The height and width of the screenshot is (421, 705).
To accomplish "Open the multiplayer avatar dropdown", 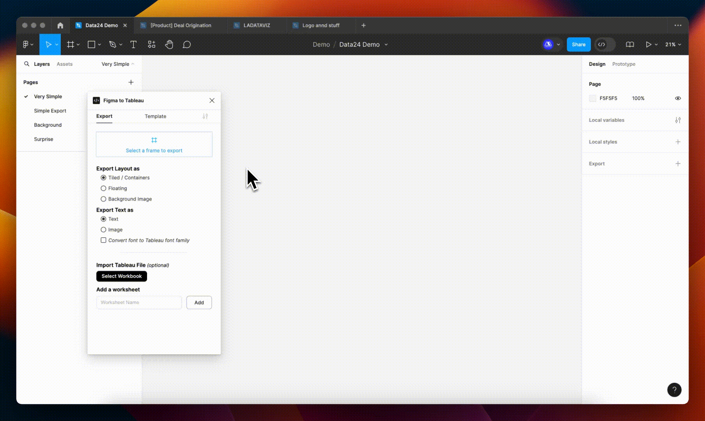I will 558,44.
